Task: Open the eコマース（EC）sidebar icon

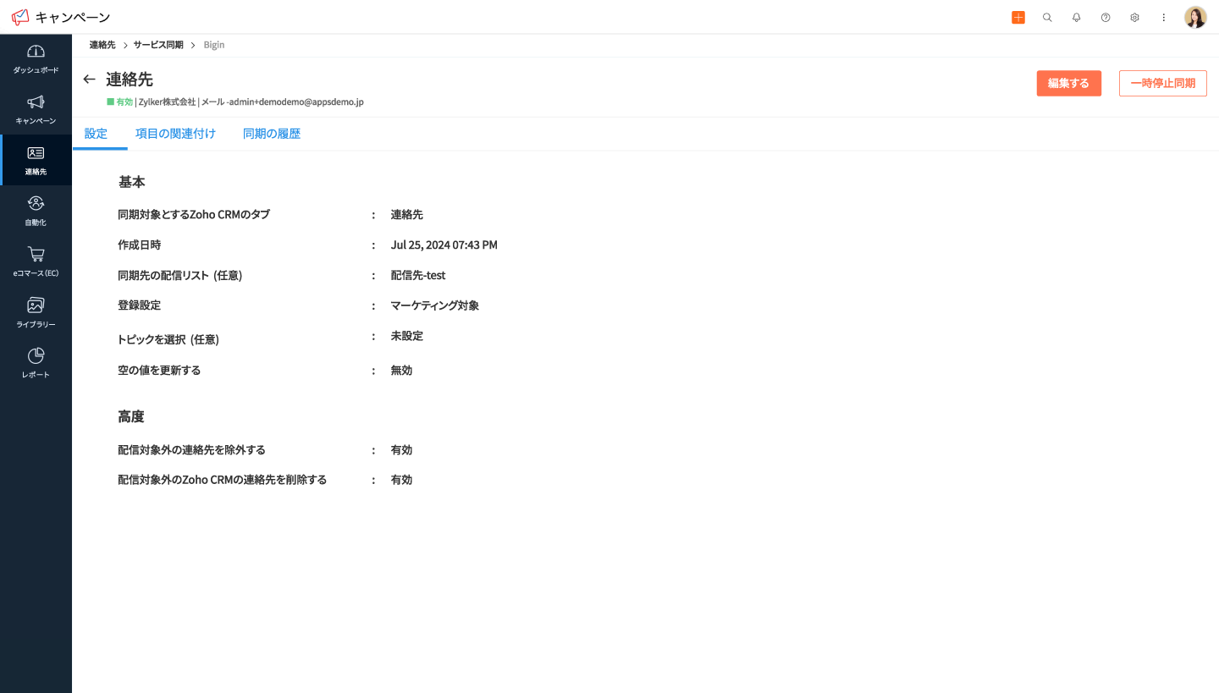Action: (36, 261)
